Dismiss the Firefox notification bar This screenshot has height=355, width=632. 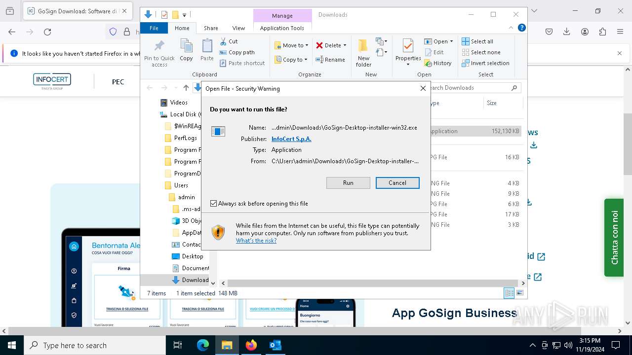(620, 53)
